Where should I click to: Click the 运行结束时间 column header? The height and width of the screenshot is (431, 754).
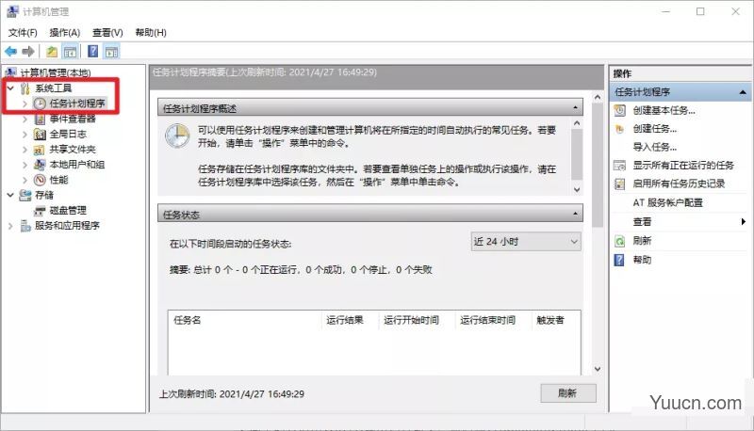point(487,320)
